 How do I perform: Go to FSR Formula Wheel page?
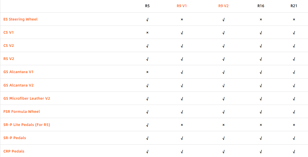coord(22,112)
